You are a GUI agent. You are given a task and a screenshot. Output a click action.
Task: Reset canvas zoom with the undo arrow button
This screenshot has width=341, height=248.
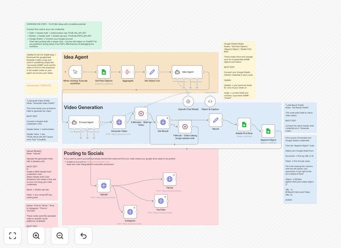point(83,236)
